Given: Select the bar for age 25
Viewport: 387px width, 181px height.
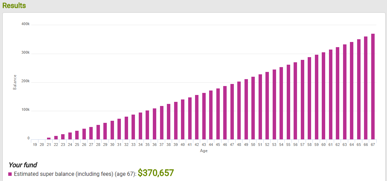Looking at the screenshot, I should click(x=77, y=135).
